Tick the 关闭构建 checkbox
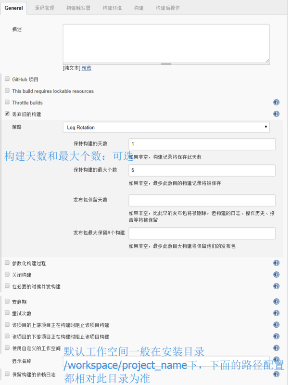 pos(7,274)
